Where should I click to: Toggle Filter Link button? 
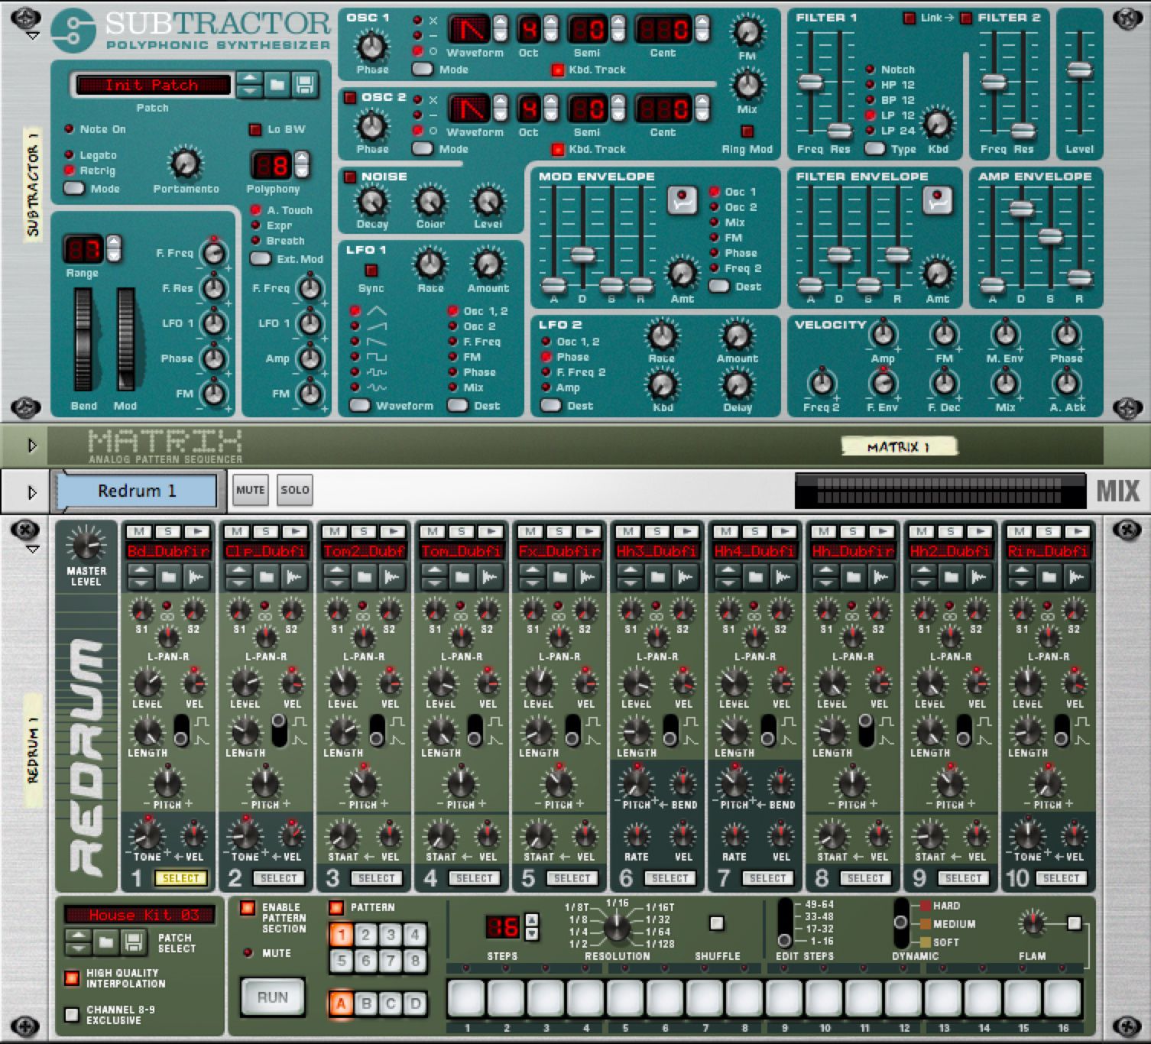909,18
